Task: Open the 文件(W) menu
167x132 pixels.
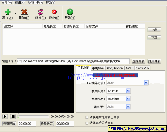Action: tap(7, 3)
